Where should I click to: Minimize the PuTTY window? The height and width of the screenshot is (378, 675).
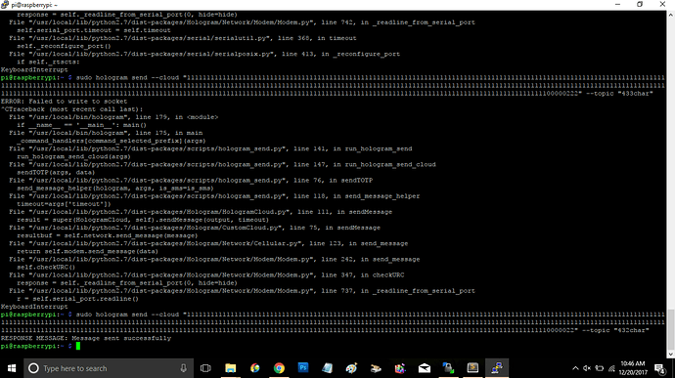point(617,4)
